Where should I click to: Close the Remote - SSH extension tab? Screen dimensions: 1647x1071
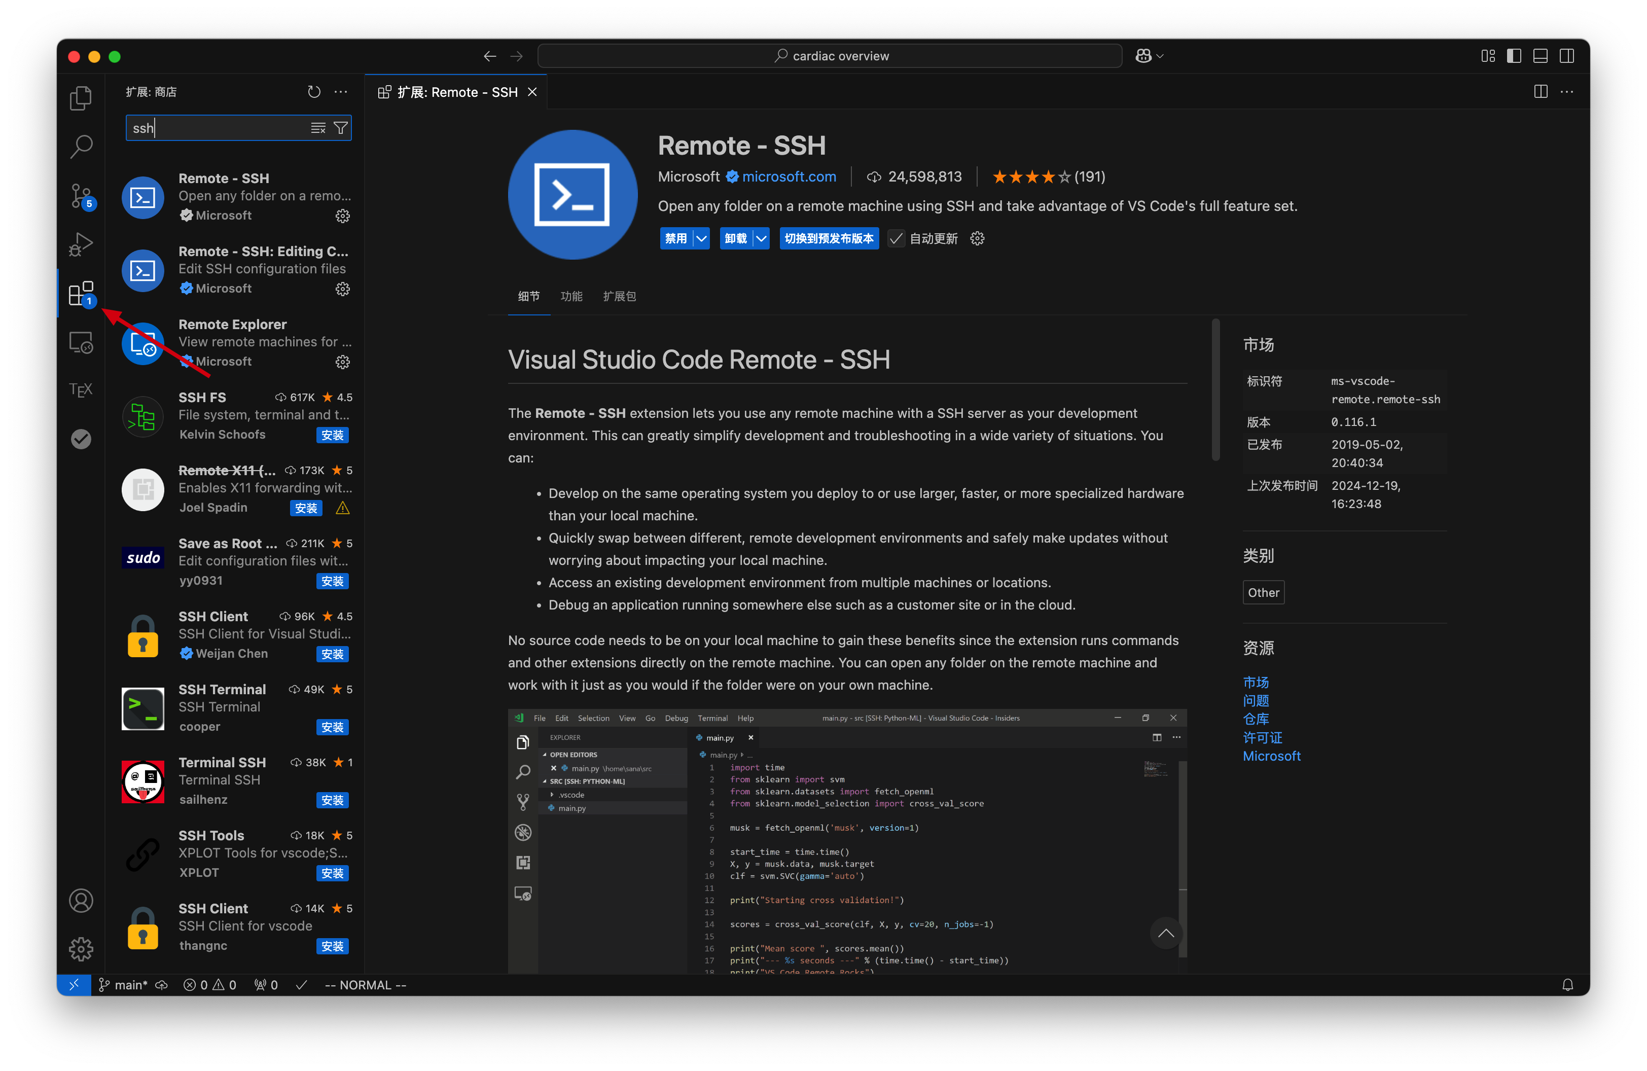click(x=532, y=92)
